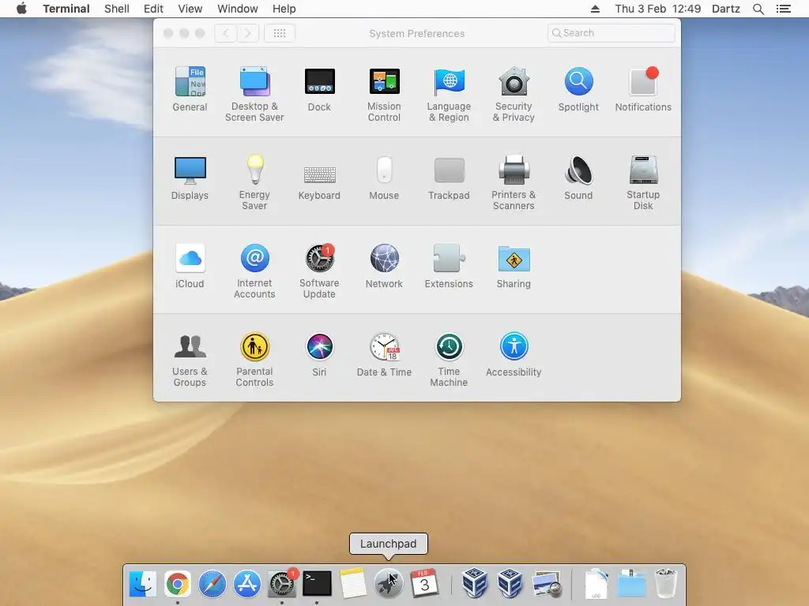Click the back navigation arrow

coord(225,33)
